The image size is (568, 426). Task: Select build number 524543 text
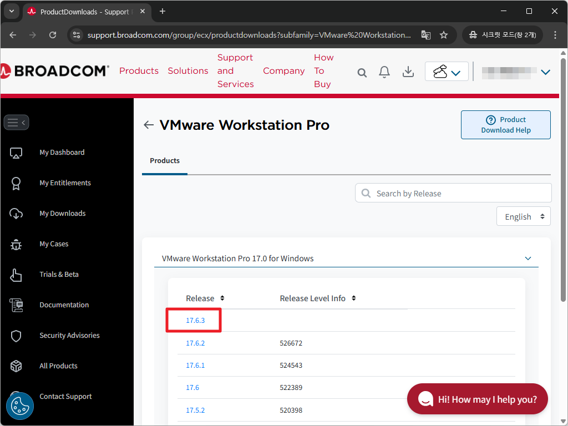click(291, 366)
